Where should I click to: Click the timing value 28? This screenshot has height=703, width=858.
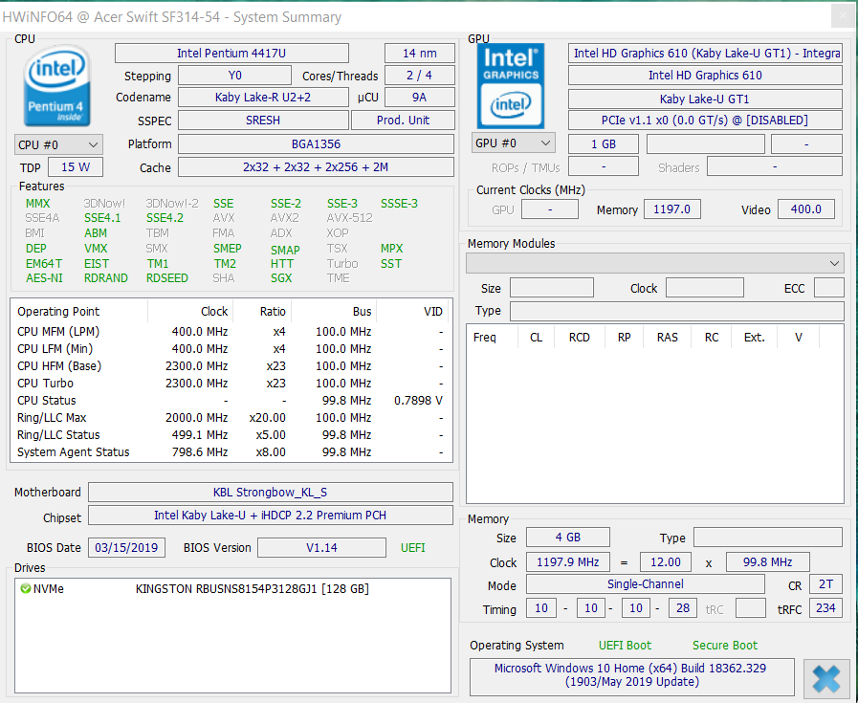click(x=683, y=607)
